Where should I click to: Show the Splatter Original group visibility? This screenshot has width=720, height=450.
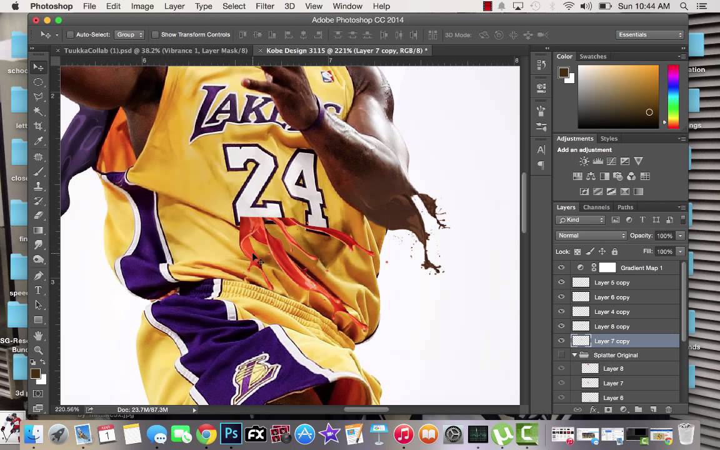click(x=561, y=355)
